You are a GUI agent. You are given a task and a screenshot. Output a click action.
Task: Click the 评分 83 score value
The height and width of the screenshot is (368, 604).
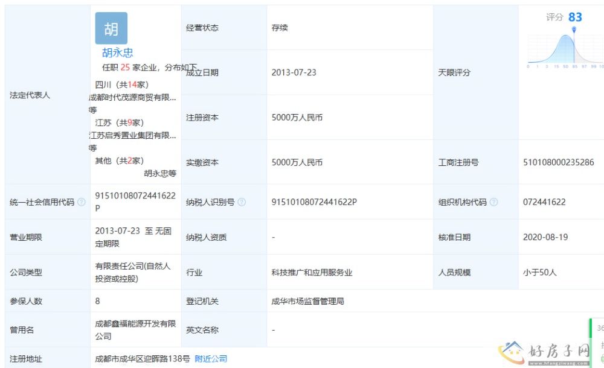tap(574, 17)
